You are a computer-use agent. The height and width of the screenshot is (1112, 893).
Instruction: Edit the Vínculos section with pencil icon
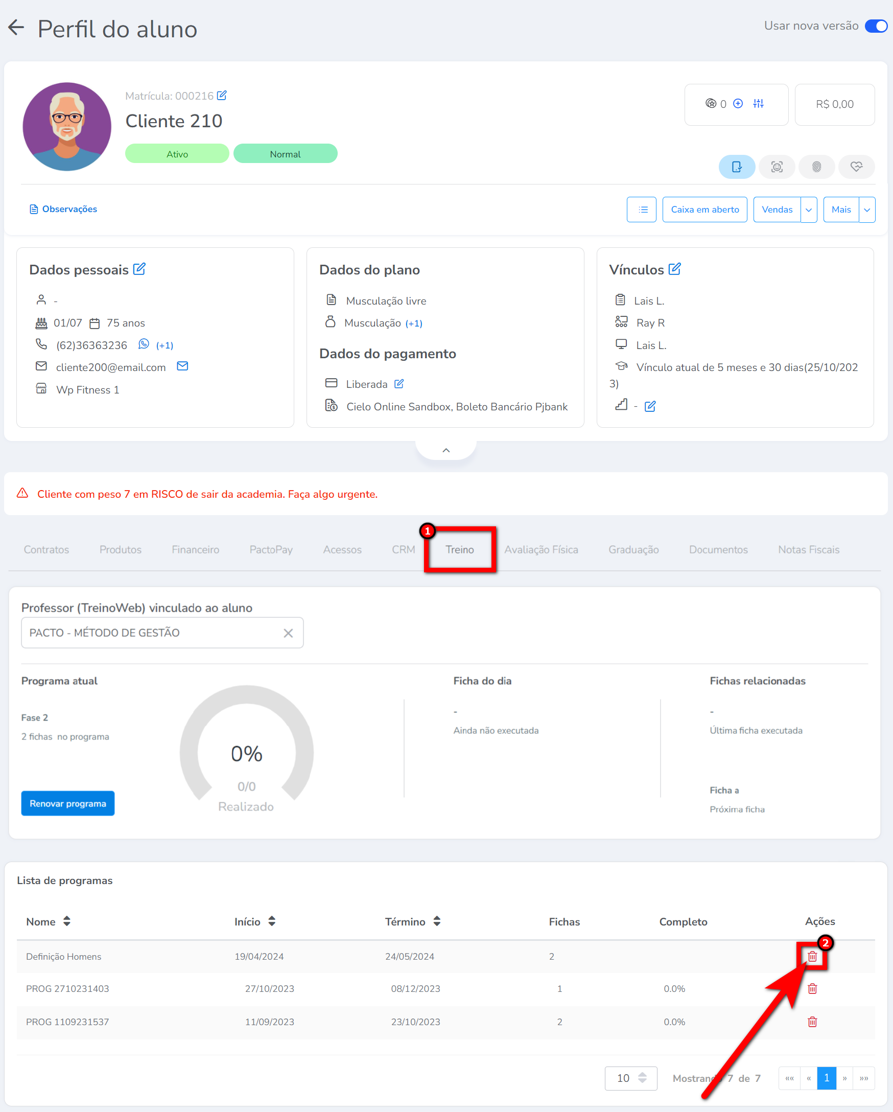point(674,269)
